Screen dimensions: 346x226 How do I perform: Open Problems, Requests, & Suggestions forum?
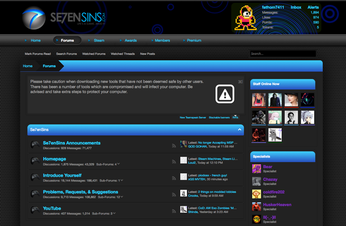tap(81, 192)
